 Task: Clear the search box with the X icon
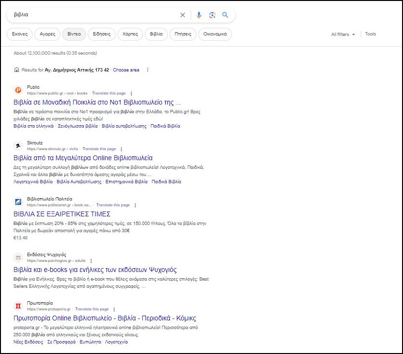point(183,15)
